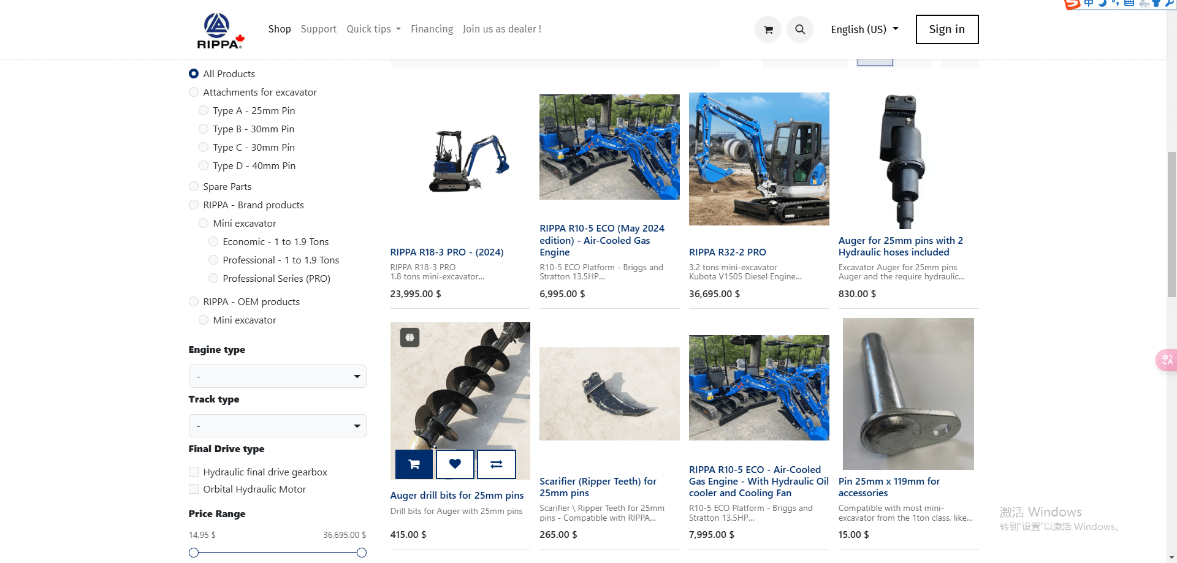Open the Quick tips menu
This screenshot has width=1177, height=563.
click(373, 29)
